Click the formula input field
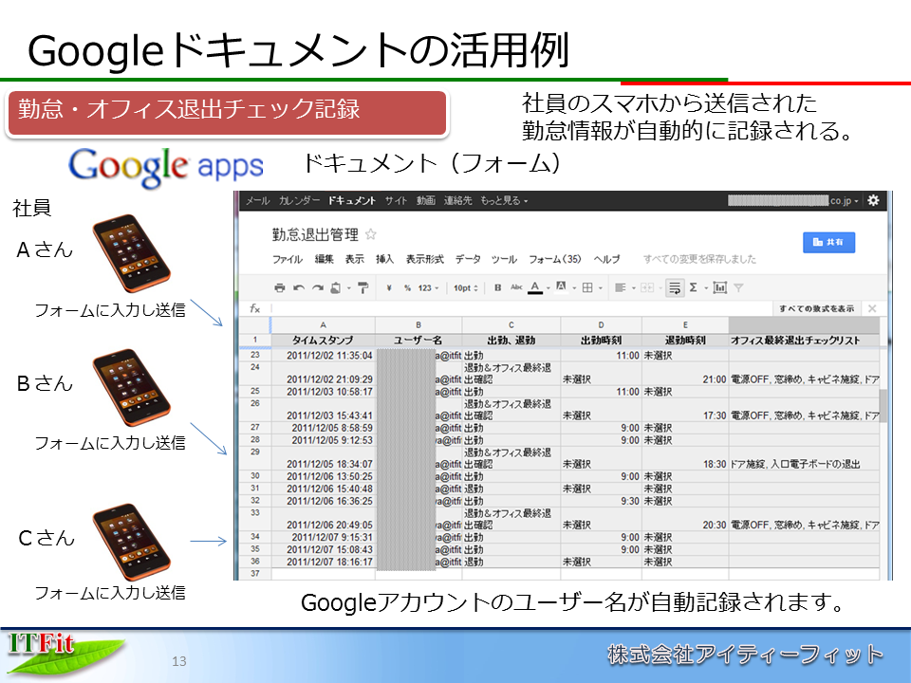Viewport: 911px width, 683px height. (522, 308)
